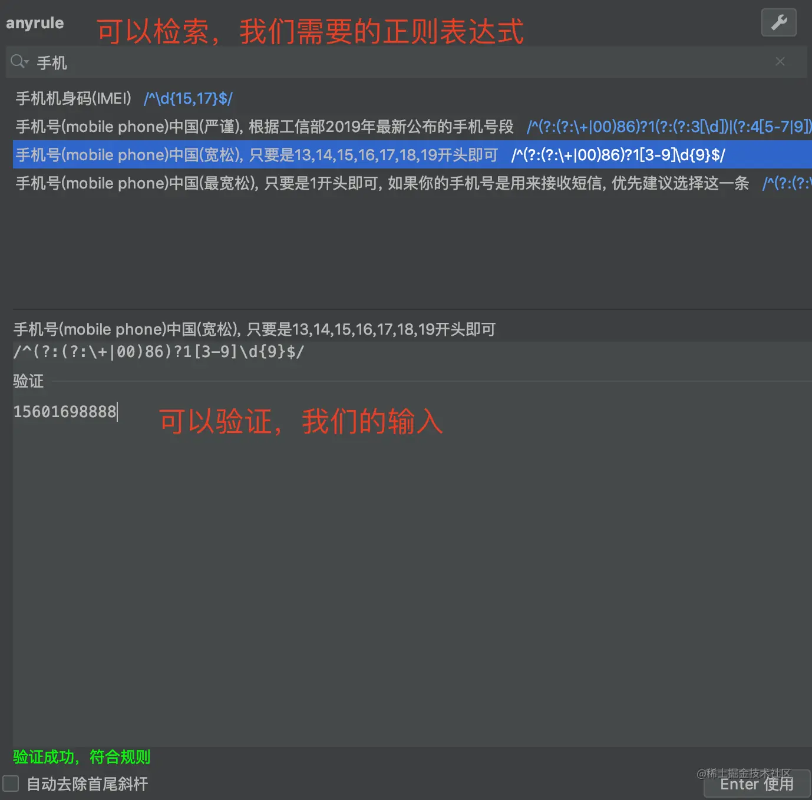
Task: Enable the 自动去除首尾斜杆 checkbox
Action: (11, 784)
